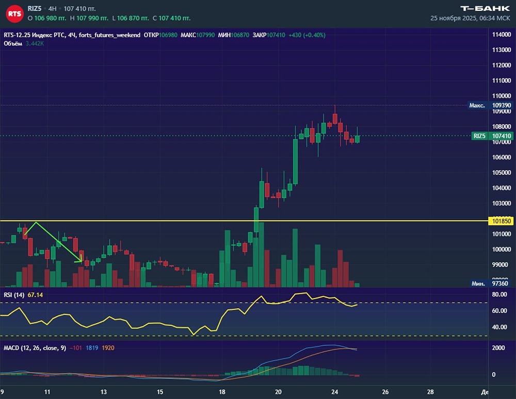The image size is (516, 399).
Task: Click the RSI value 67.14
Action: point(35,295)
